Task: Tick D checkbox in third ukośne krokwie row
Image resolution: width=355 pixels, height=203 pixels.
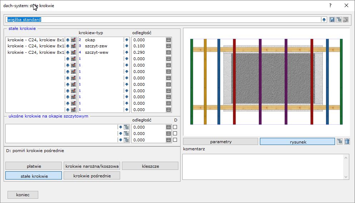Action: pyautogui.click(x=175, y=140)
